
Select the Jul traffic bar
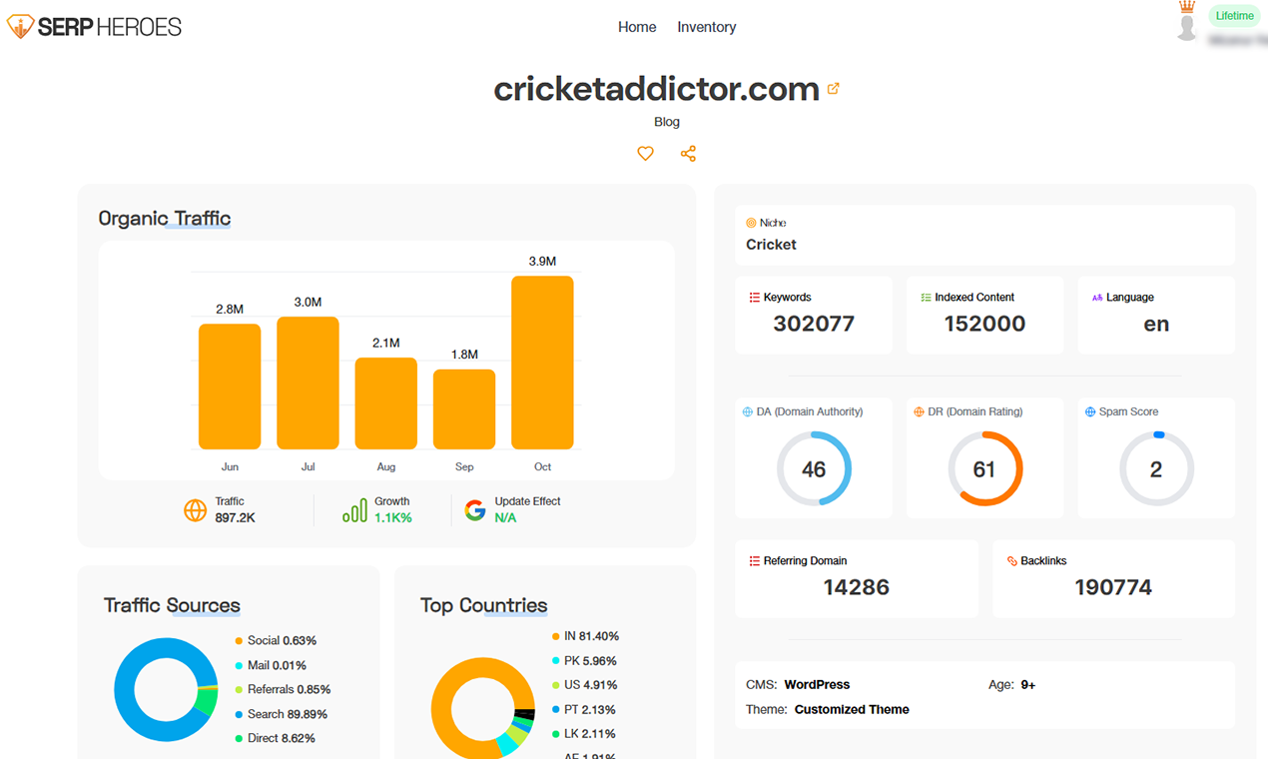308,382
